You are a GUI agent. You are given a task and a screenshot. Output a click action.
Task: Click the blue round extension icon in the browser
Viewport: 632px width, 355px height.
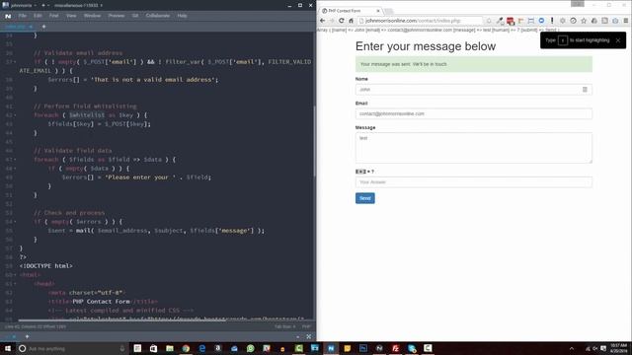541,21
